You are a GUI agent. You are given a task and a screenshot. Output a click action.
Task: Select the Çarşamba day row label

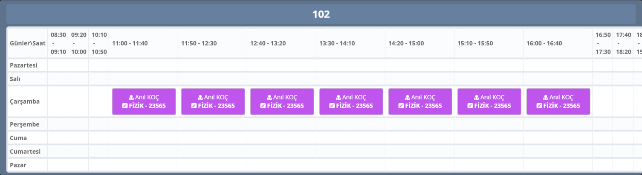point(25,102)
